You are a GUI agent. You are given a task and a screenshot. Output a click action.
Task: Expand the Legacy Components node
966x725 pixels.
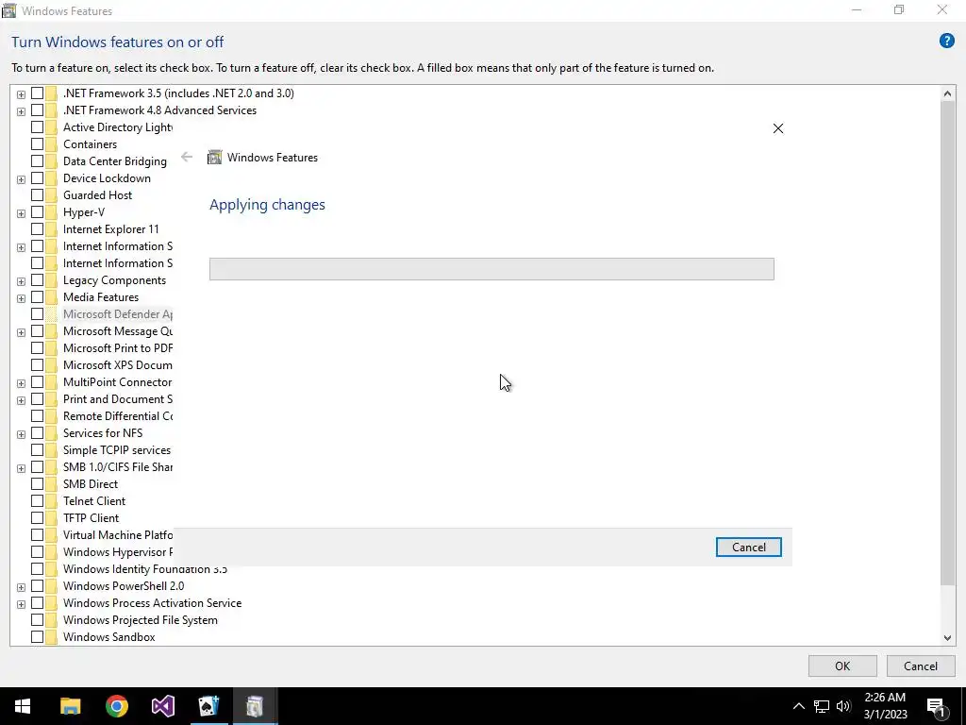click(x=21, y=281)
